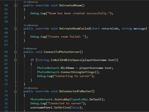Click the "Create room failed: " string literal

pos(66,37)
